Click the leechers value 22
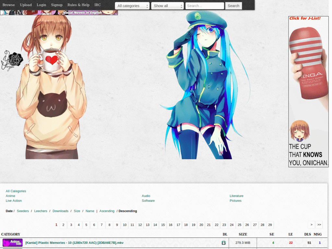The width and height of the screenshot is (332, 249). [291, 243]
